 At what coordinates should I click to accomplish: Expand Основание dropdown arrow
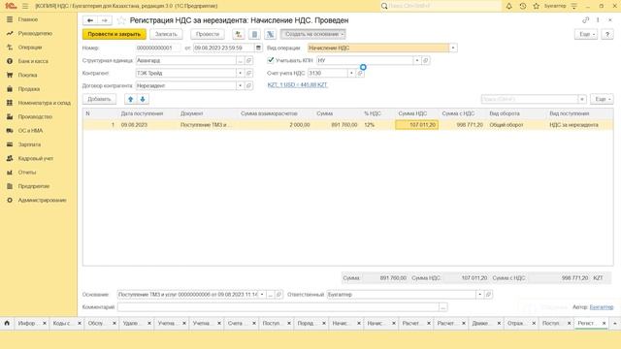262,295
